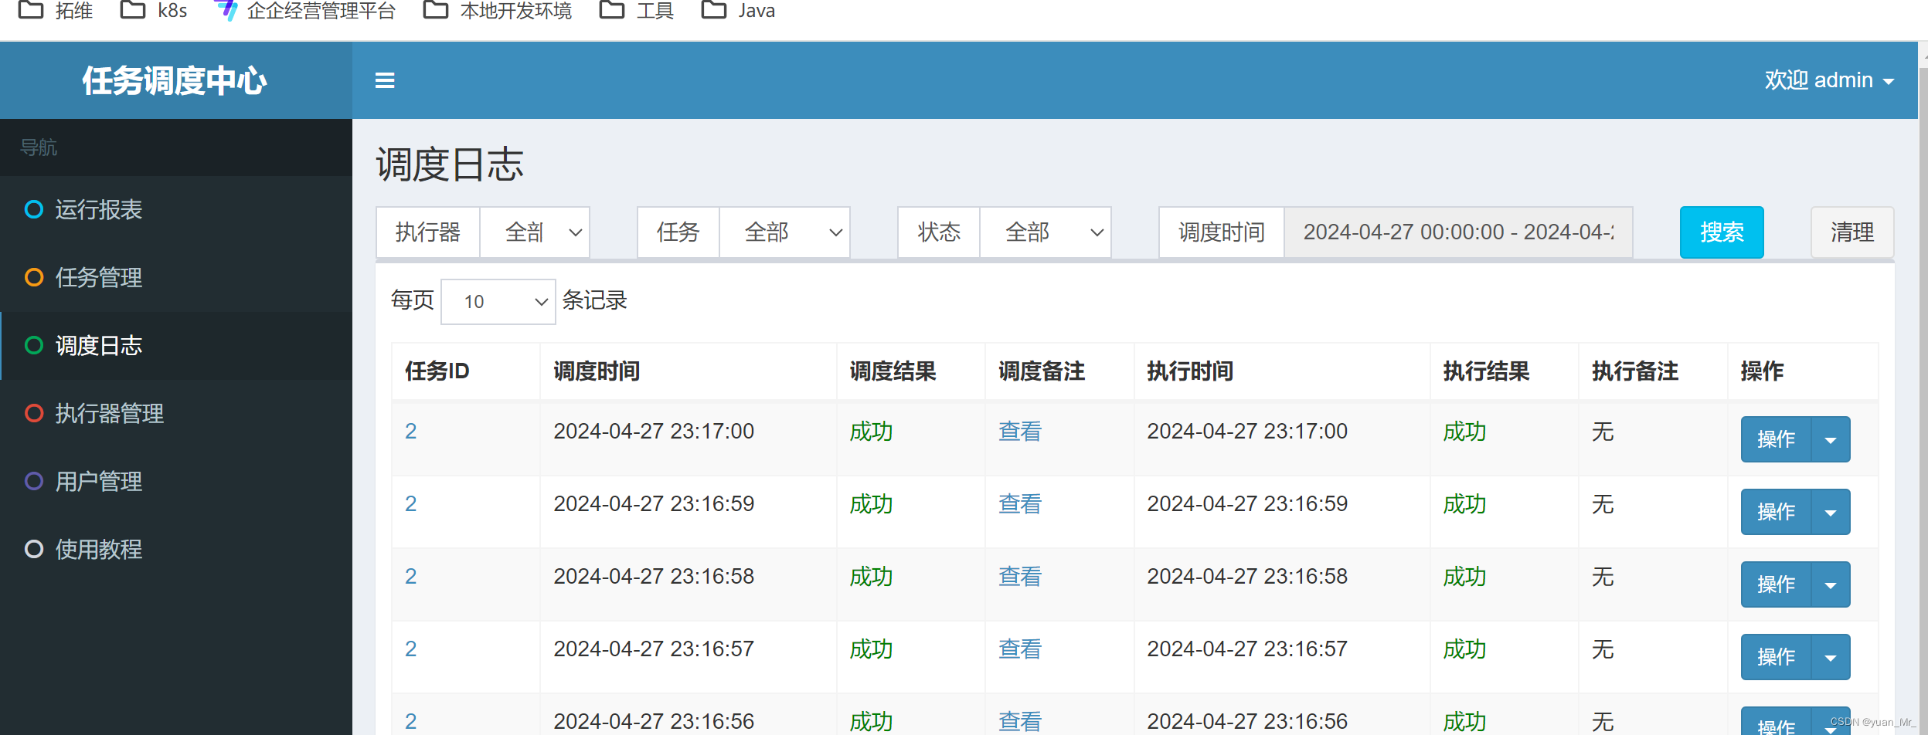The height and width of the screenshot is (735, 1928).
Task: Expand the 任务 filter dropdown
Action: pyautogui.click(x=784, y=232)
